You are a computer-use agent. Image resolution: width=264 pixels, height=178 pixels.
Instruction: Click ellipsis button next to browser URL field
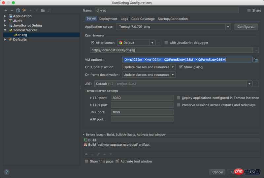point(256,50)
